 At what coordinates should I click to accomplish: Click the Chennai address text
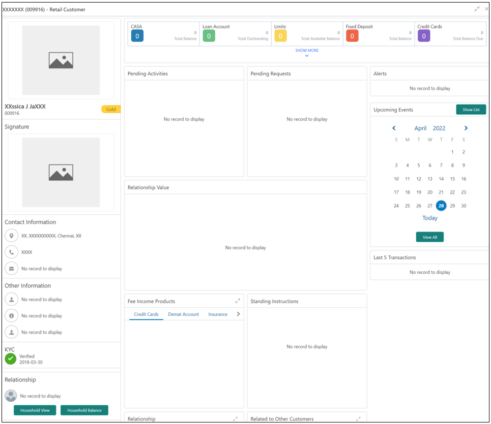[51, 236]
